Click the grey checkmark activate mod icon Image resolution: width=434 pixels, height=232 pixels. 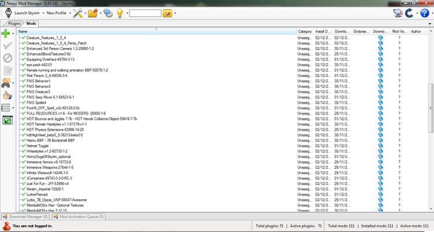click(8, 46)
